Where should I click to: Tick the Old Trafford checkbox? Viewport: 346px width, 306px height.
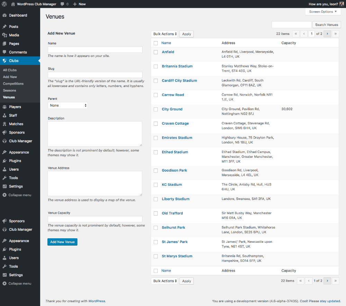(156, 213)
